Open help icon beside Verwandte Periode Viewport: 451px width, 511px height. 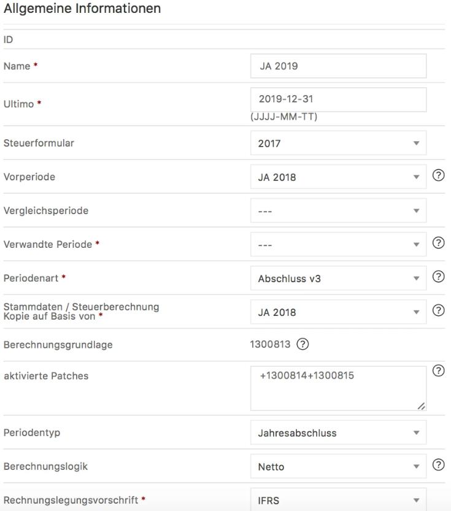(438, 243)
